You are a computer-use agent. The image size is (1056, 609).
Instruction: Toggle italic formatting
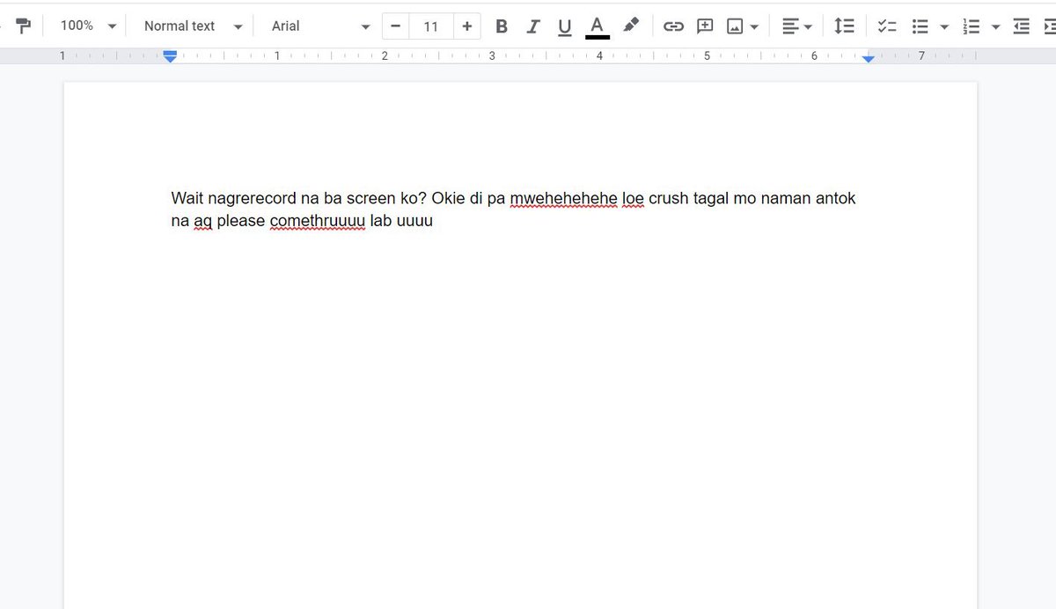(533, 26)
